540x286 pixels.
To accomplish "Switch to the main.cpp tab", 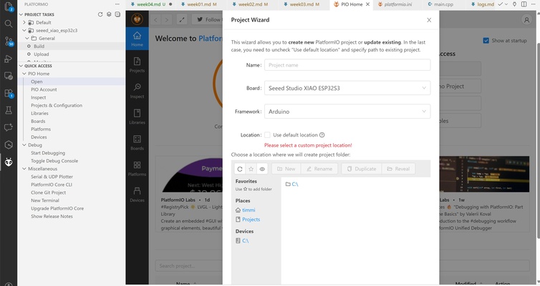I will click(443, 4).
